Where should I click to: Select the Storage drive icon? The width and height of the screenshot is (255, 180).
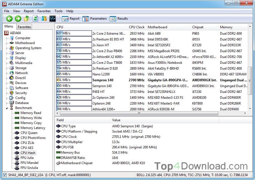pyautogui.click(x=12, y=68)
